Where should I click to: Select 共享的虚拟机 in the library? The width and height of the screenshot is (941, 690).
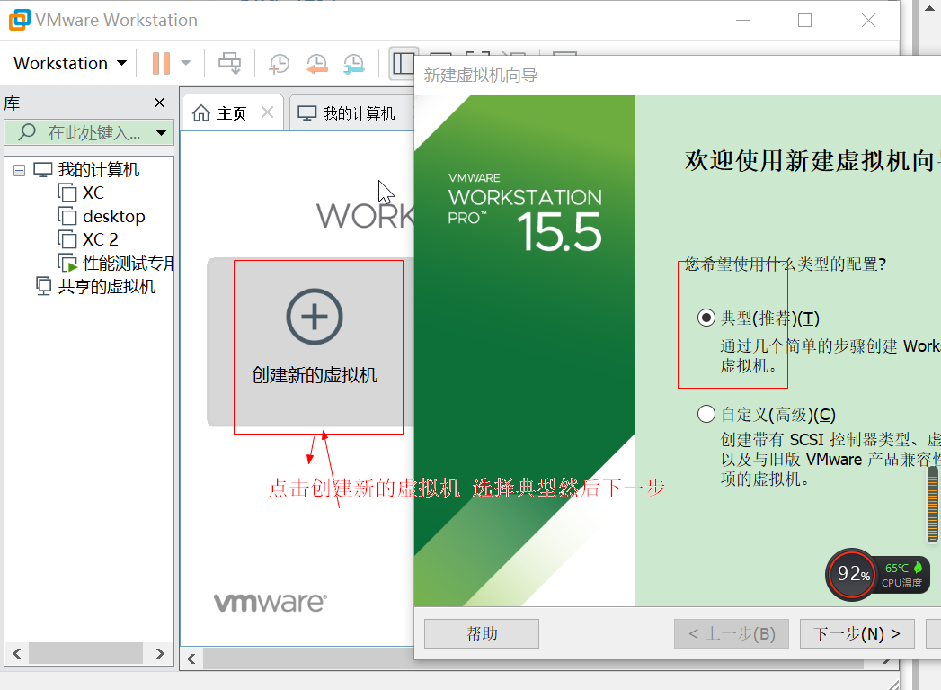point(107,286)
